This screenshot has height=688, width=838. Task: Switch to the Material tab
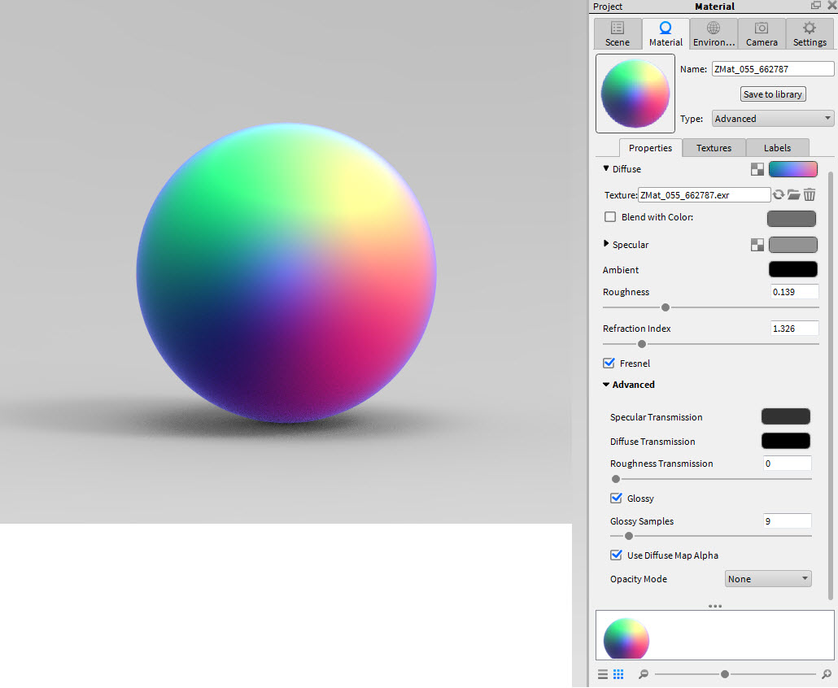666,34
